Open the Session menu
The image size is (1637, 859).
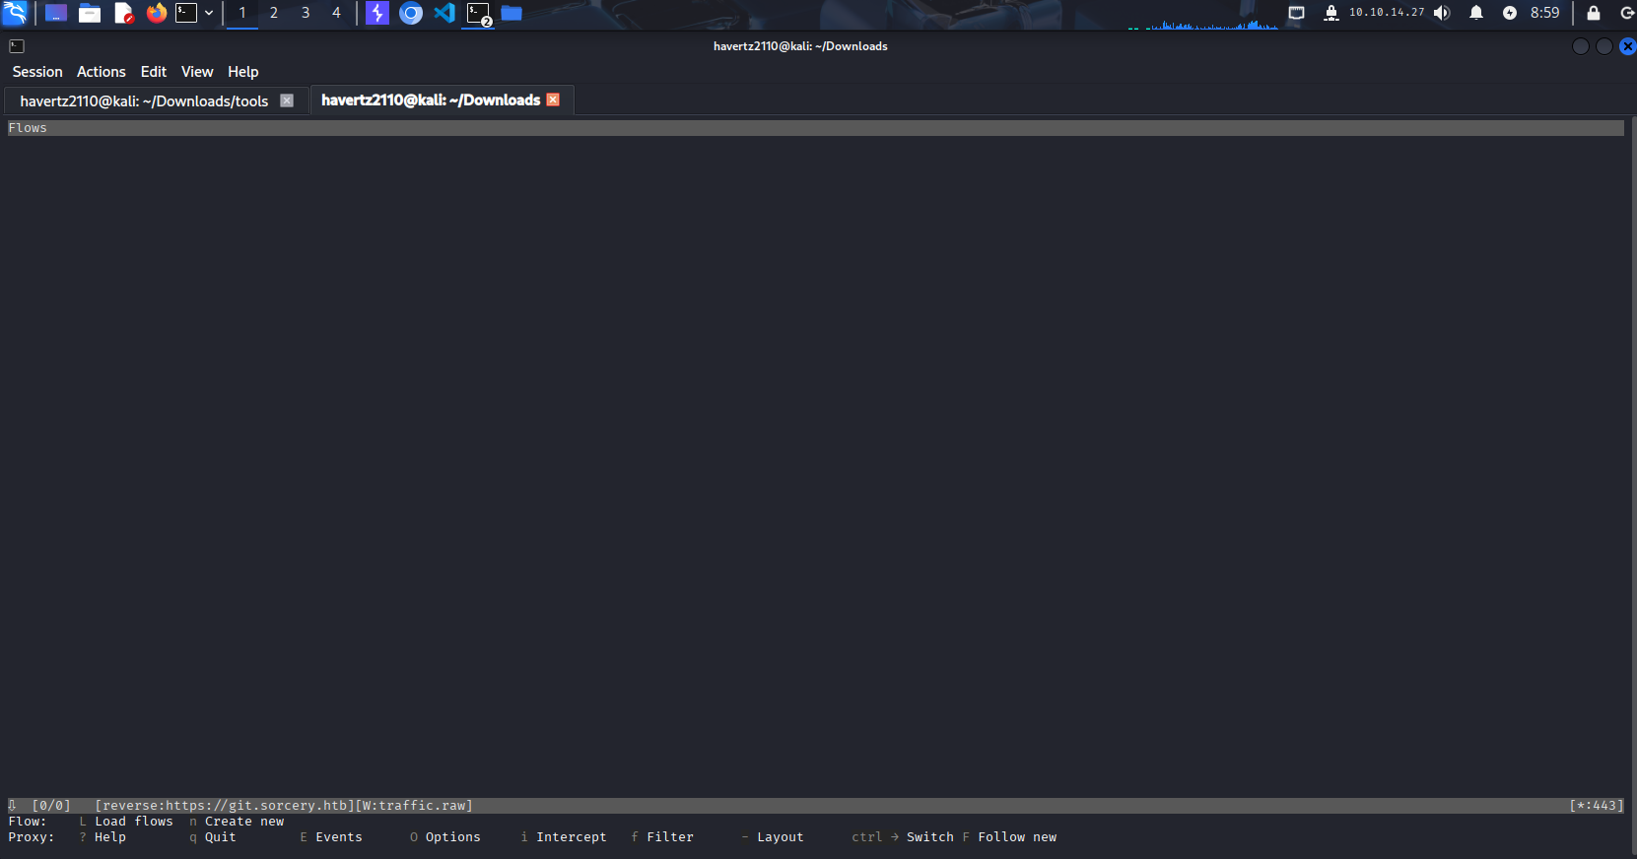point(37,72)
